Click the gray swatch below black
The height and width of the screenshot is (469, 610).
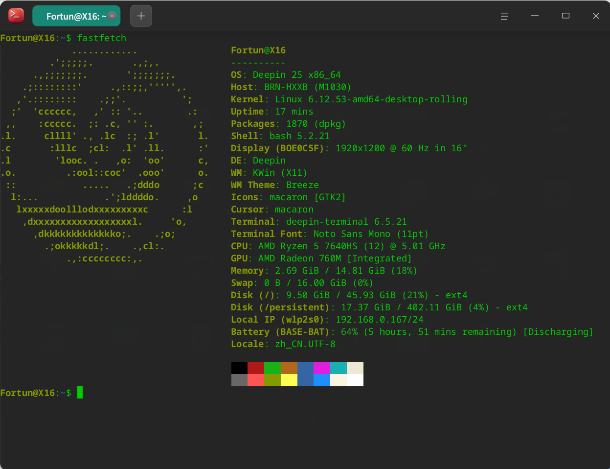tap(239, 380)
